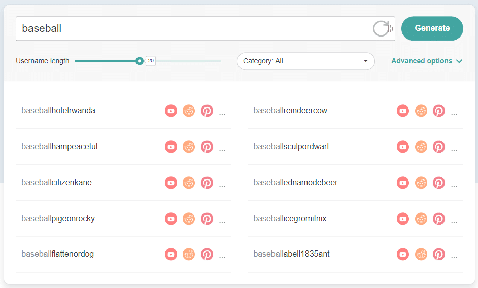Check baseballhotelrwanda on YouTube

(171, 111)
